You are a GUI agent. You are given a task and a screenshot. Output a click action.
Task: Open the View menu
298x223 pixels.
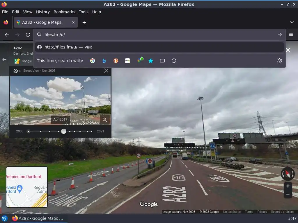pos(28,12)
